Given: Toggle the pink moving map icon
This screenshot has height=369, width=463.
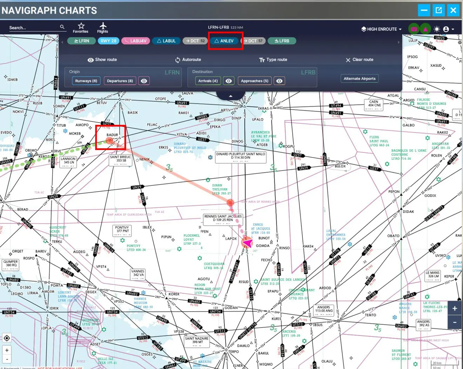Looking at the screenshot, I should click(414, 29).
